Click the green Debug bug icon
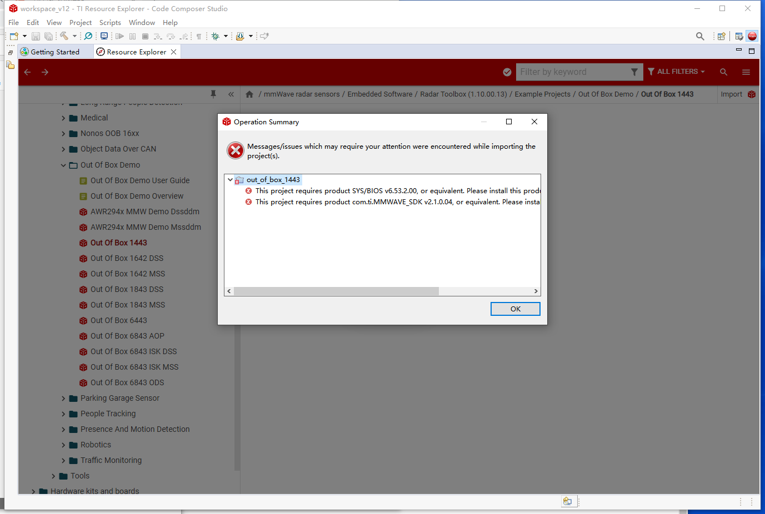 pos(216,36)
